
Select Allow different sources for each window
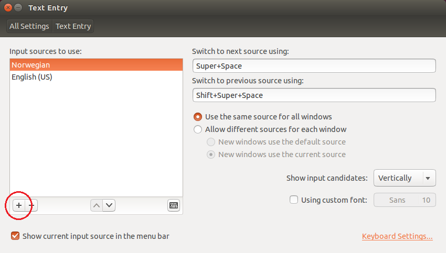198,129
